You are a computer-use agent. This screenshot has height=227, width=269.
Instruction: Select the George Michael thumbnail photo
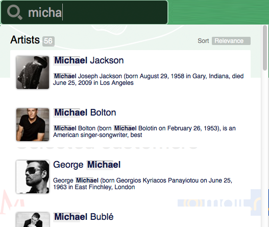tap(33, 177)
